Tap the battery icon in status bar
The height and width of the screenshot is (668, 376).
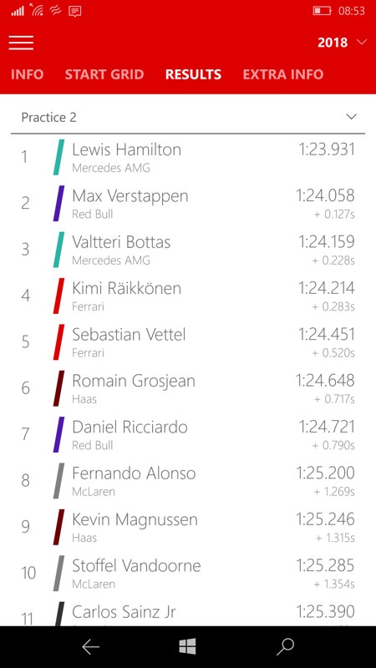pyautogui.click(x=322, y=11)
